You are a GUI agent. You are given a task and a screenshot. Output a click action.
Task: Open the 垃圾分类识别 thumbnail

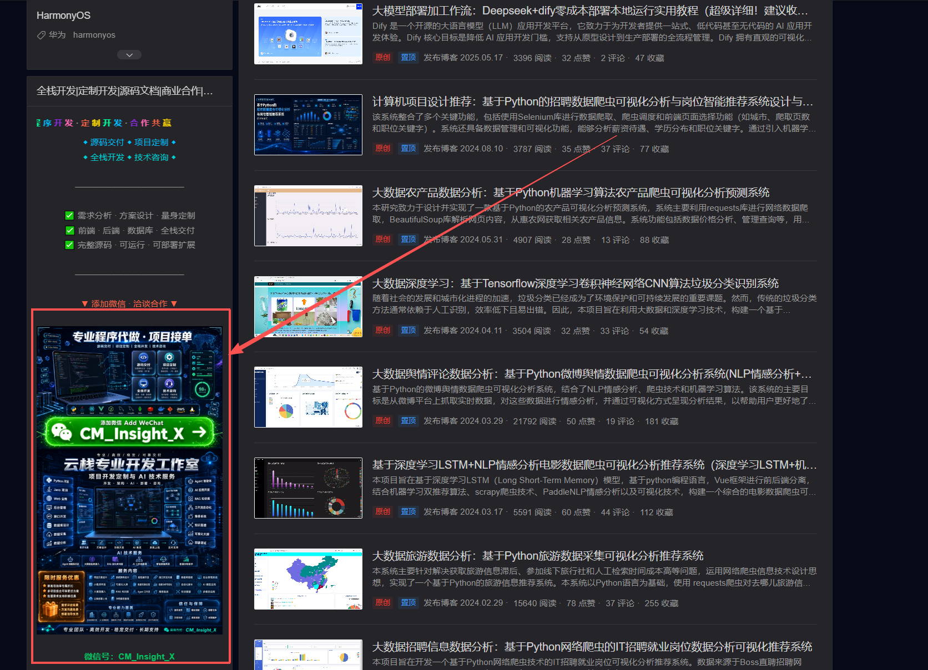308,307
